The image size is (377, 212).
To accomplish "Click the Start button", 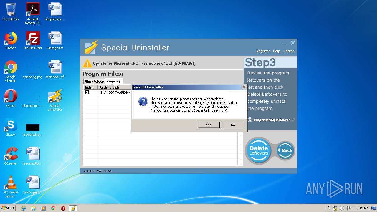I will [8, 208].
